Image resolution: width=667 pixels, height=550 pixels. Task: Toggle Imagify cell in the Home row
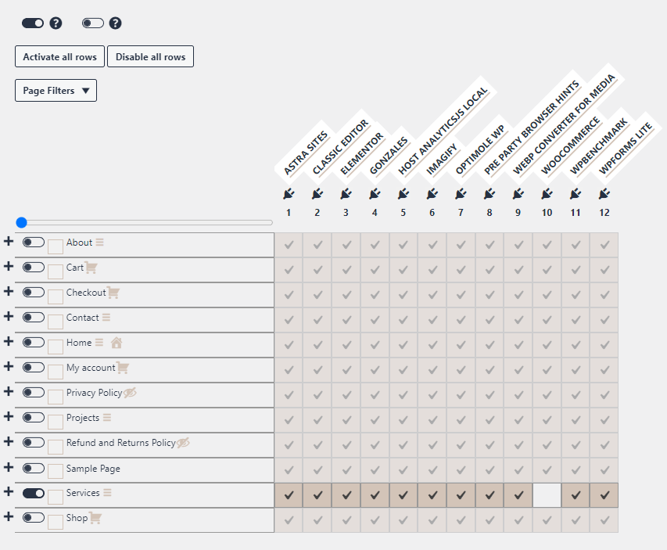(432, 345)
